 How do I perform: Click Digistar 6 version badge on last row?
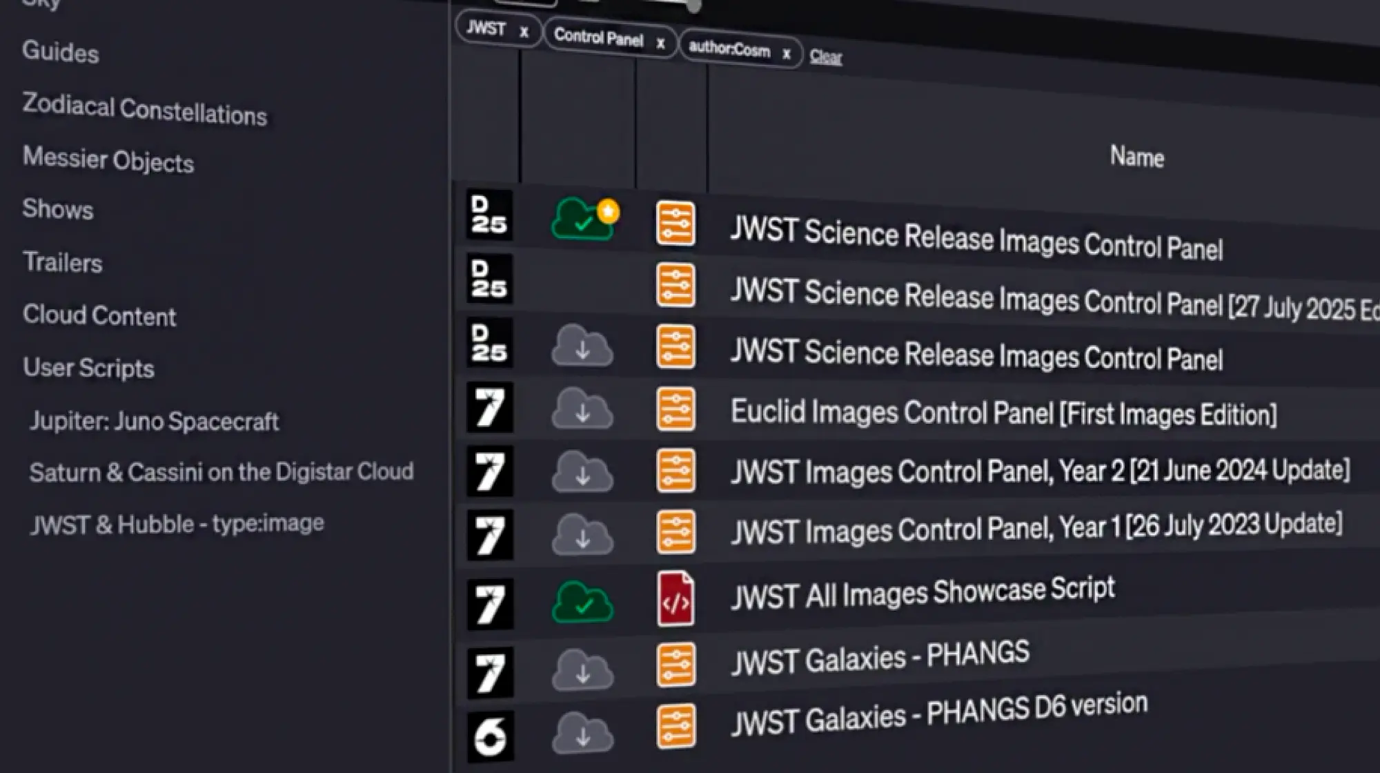pos(490,736)
